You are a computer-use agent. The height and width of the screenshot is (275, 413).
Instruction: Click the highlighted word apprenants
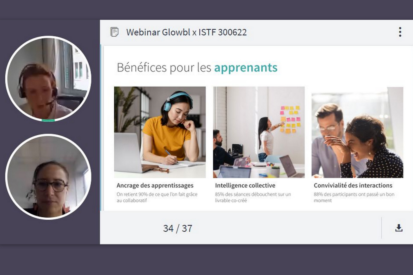pos(246,68)
